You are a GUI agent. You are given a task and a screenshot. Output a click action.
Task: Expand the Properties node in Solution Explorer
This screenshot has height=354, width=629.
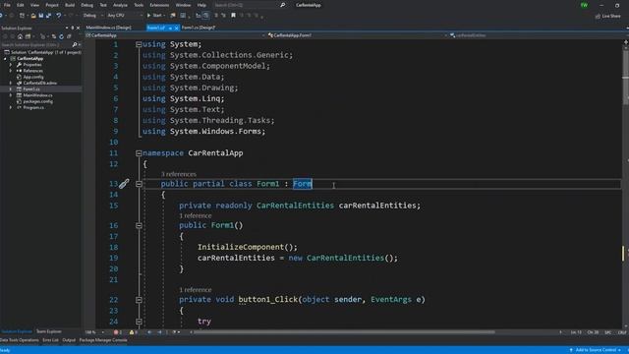tap(11, 65)
